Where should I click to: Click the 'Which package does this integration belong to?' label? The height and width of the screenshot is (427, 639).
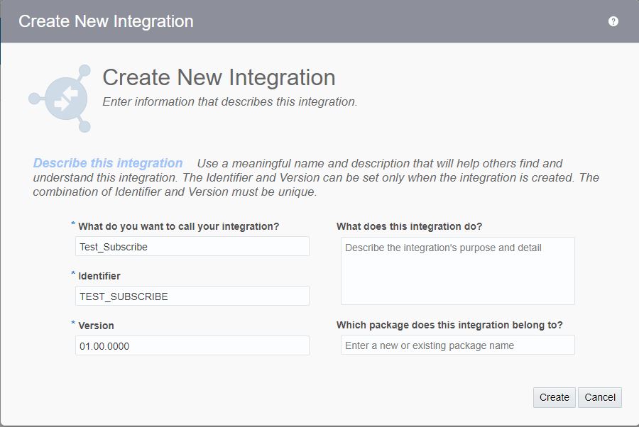click(x=449, y=325)
